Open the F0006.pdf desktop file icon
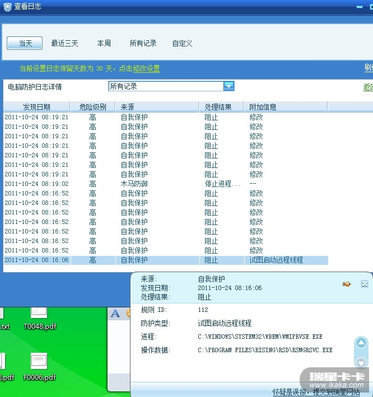 pos(39,367)
